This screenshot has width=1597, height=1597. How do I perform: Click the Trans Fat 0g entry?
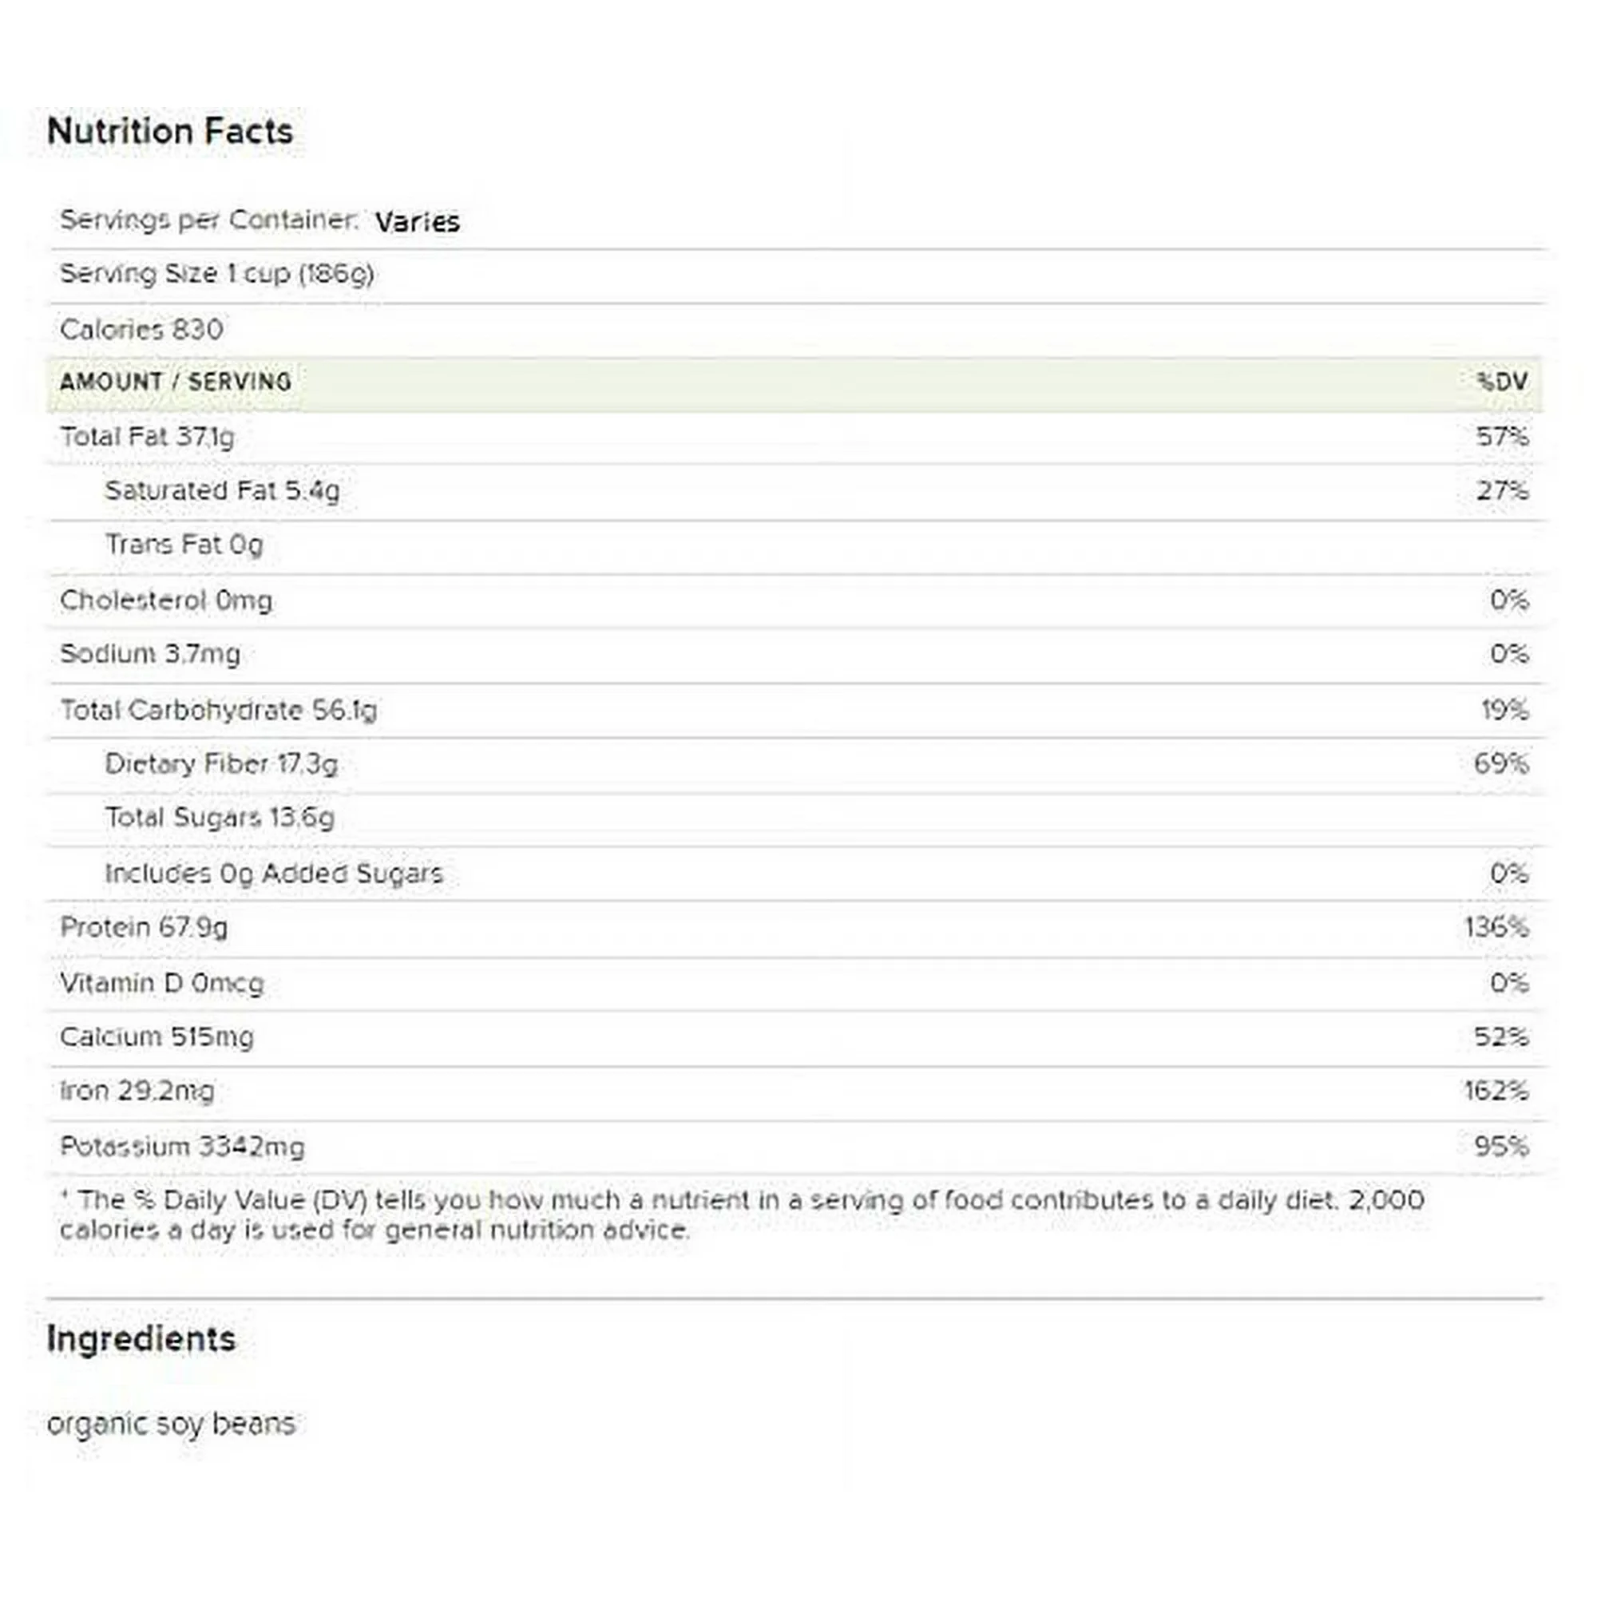(x=184, y=545)
